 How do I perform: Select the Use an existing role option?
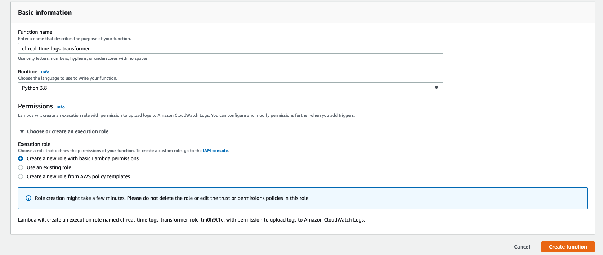coord(21,167)
